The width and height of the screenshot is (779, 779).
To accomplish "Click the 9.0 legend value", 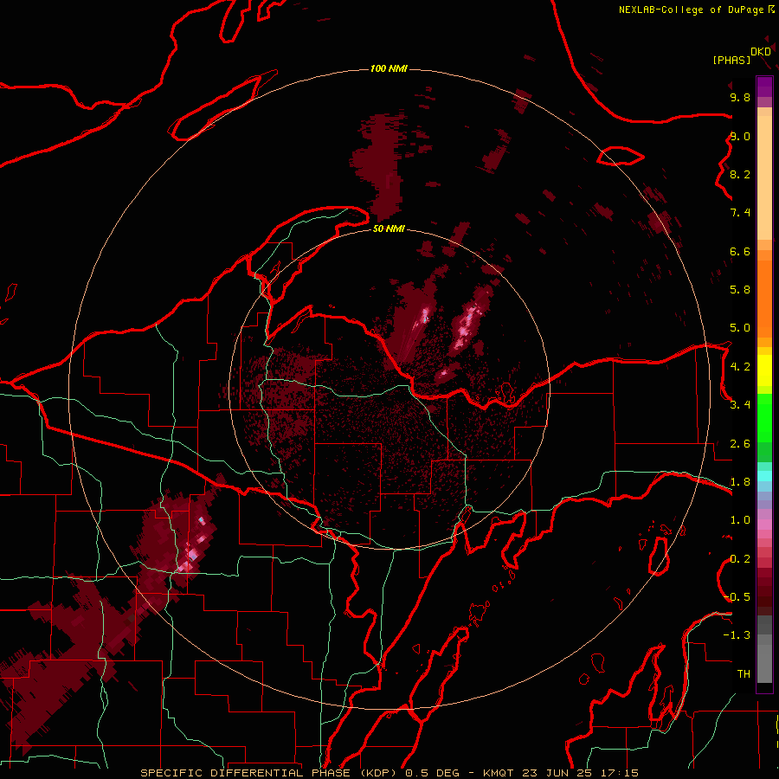I will click(x=740, y=137).
